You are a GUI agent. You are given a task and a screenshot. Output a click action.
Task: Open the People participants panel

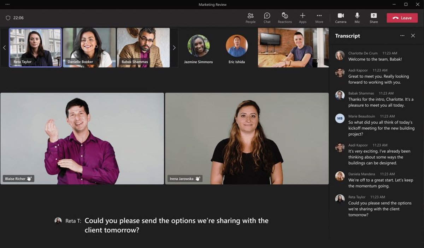[x=250, y=18]
